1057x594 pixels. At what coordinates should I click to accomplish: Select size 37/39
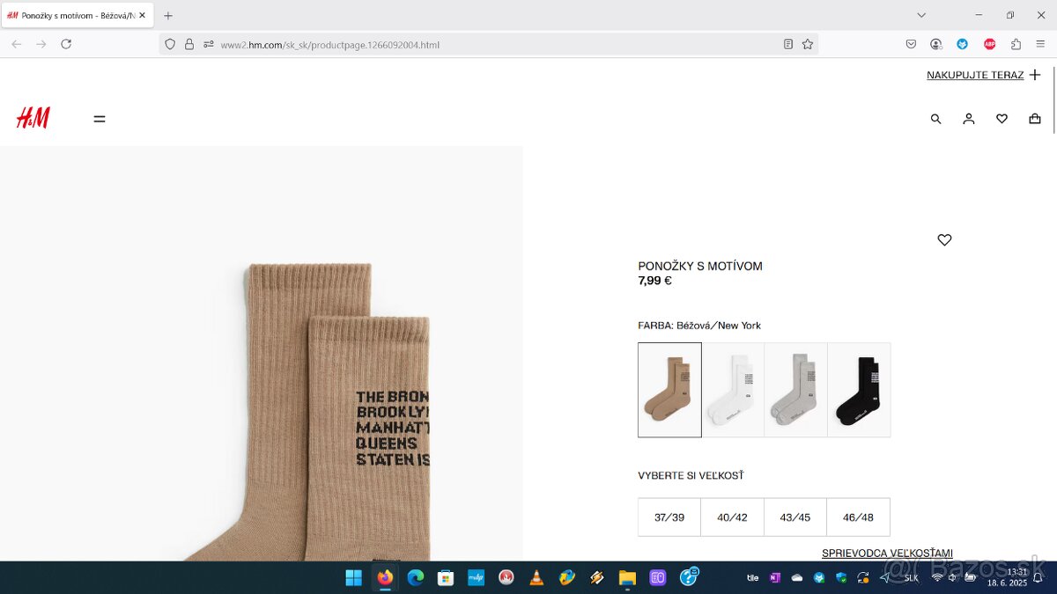point(669,517)
